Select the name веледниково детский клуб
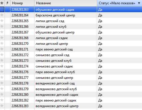 (56, 89)
